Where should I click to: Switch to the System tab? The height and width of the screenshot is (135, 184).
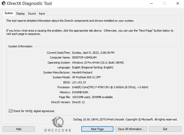(9, 13)
